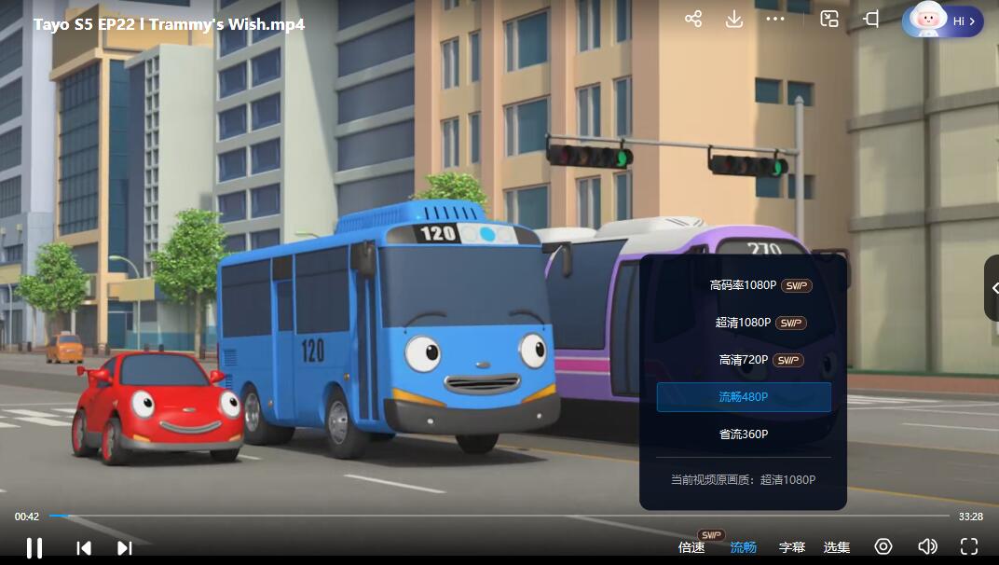Enter fullscreen mode
This screenshot has height=565, width=999.
click(x=969, y=546)
